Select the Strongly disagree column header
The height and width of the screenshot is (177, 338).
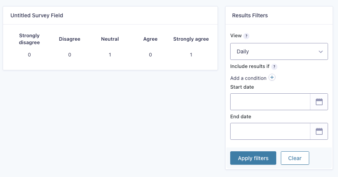29,39
